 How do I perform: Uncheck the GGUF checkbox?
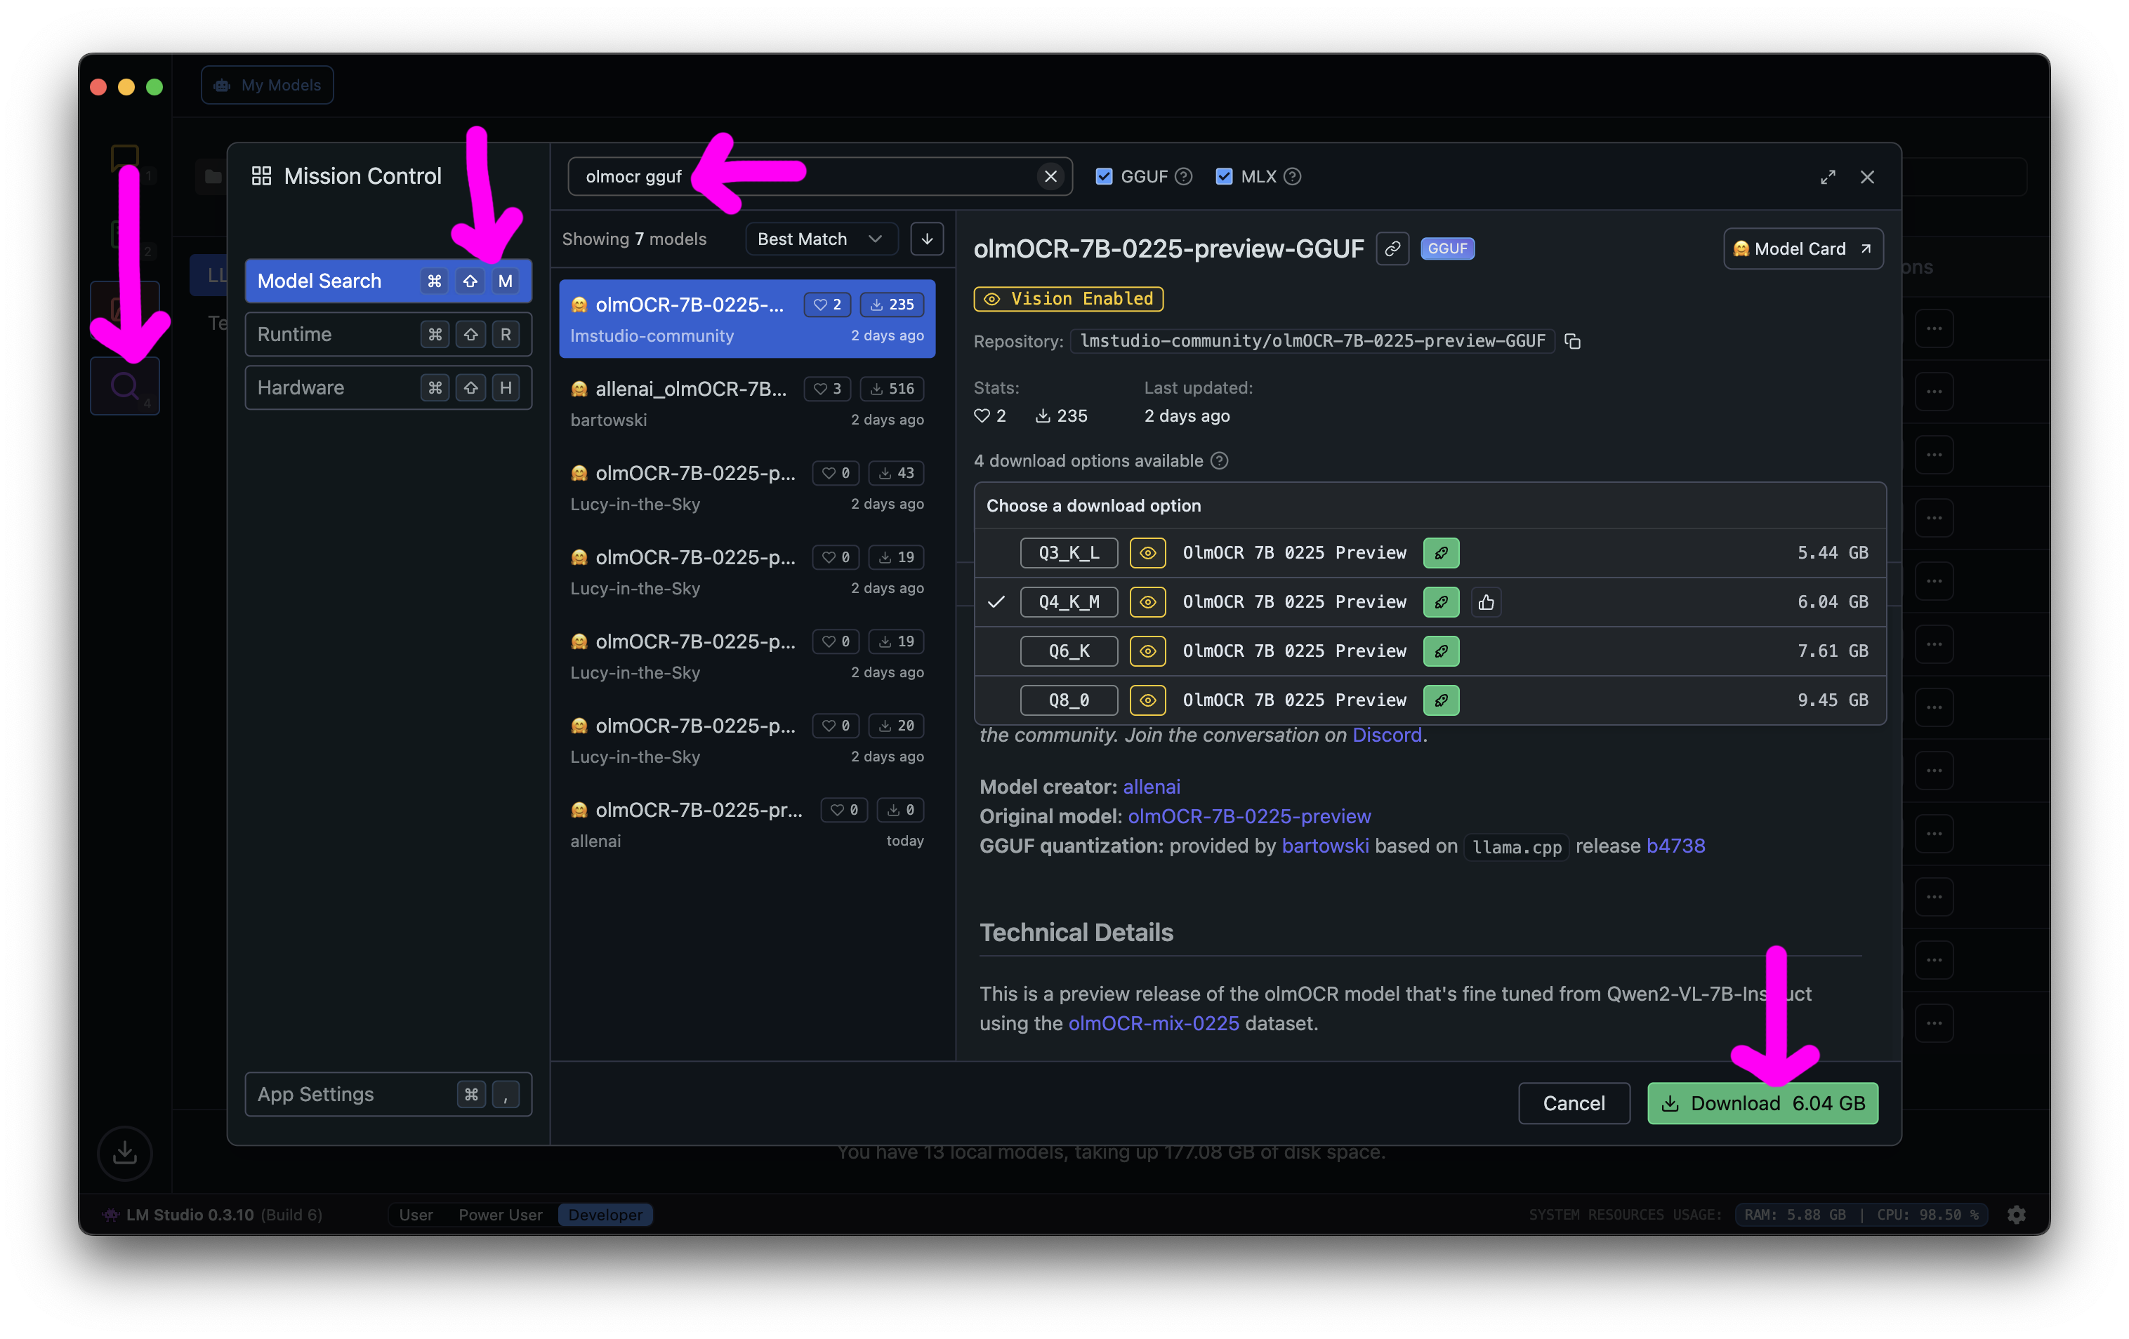click(x=1103, y=177)
